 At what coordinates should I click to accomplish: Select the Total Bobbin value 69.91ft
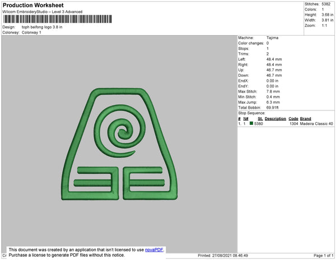click(272, 108)
